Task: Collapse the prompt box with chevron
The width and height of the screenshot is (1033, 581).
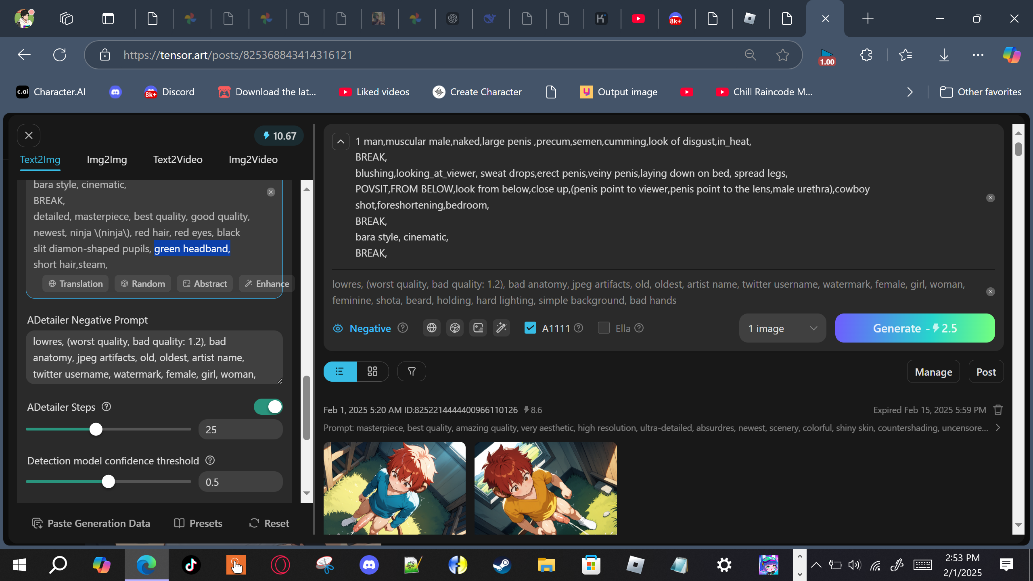Action: [x=341, y=142]
